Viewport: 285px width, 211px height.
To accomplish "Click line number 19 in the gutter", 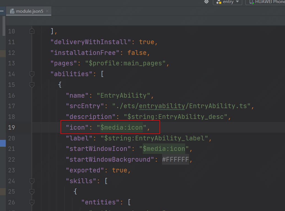I will pyautogui.click(x=11, y=127).
